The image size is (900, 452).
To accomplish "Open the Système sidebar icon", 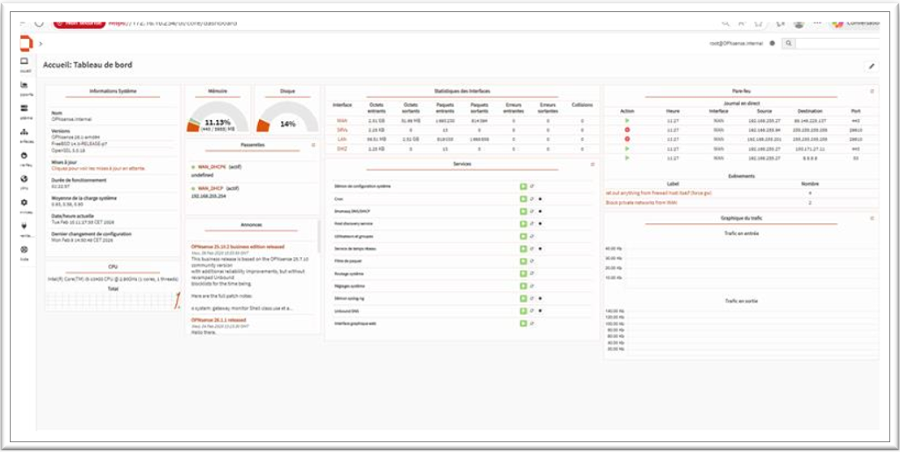I will tap(24, 109).
